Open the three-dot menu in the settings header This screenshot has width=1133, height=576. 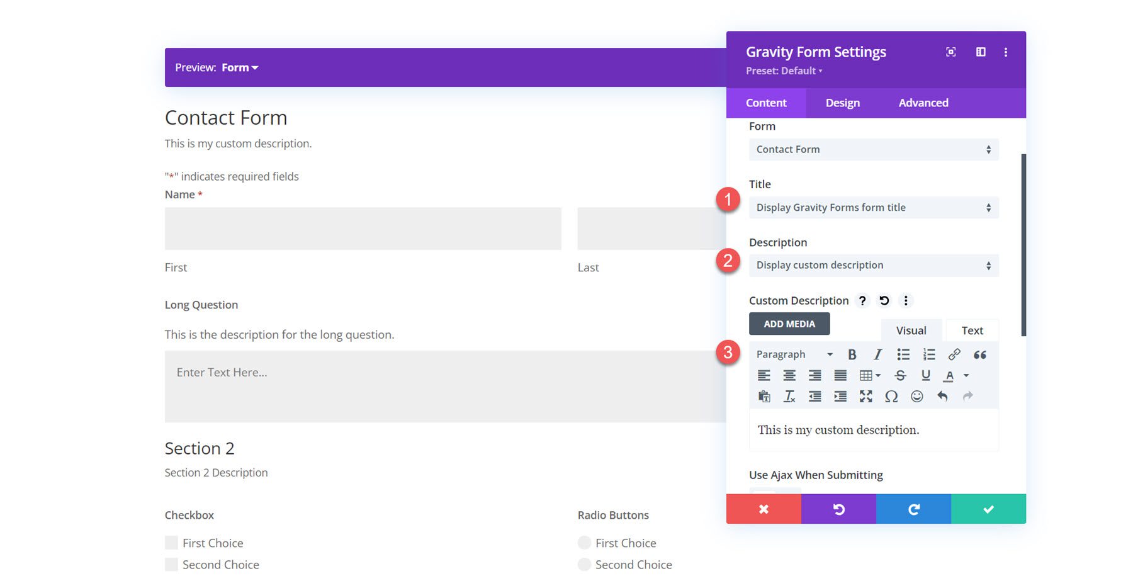coord(1005,52)
